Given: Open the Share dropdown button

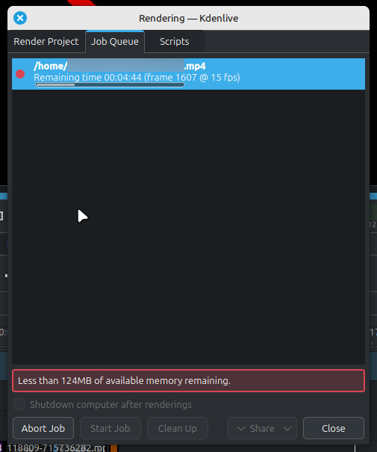Looking at the screenshot, I should [262, 428].
